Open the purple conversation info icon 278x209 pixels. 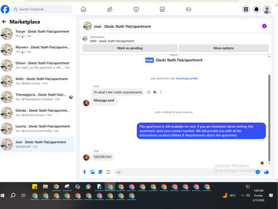click(x=264, y=26)
